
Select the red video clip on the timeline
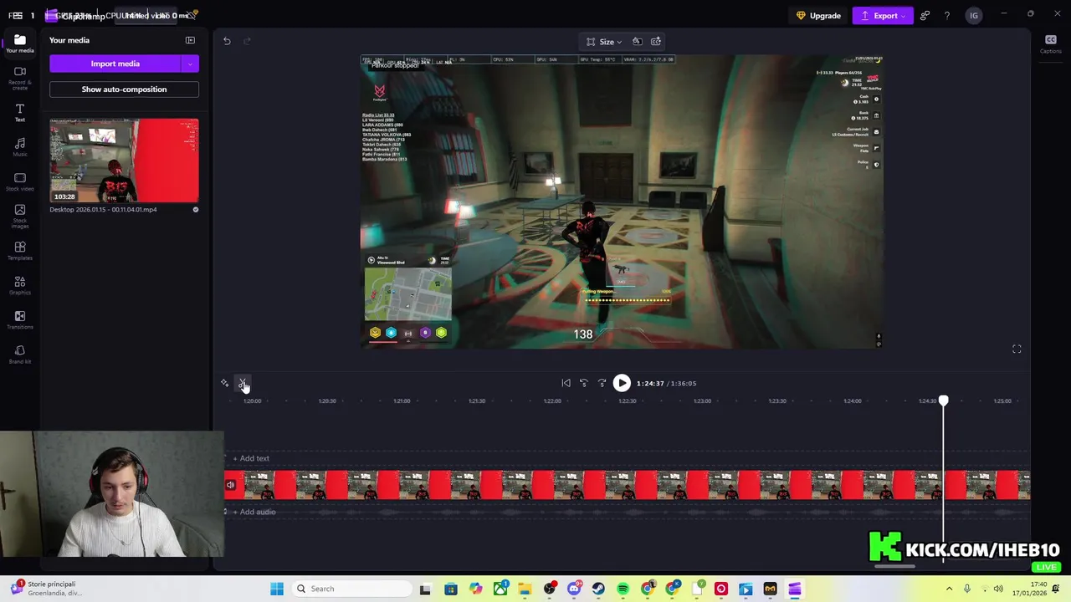click(x=628, y=486)
